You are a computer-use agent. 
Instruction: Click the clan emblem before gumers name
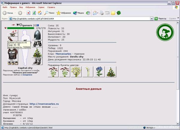(x=19, y=25)
